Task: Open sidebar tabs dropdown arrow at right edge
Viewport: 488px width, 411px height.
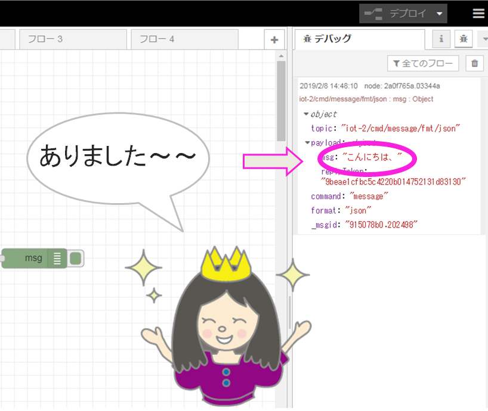Action: pos(484,39)
